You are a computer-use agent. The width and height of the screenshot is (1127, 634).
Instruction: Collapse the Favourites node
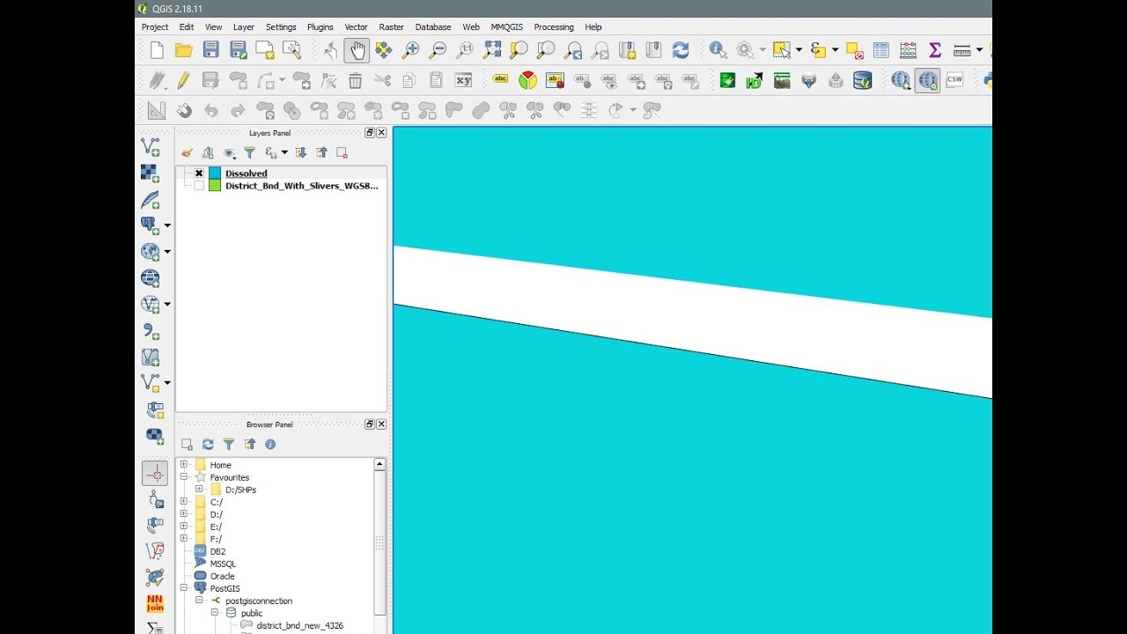(184, 477)
